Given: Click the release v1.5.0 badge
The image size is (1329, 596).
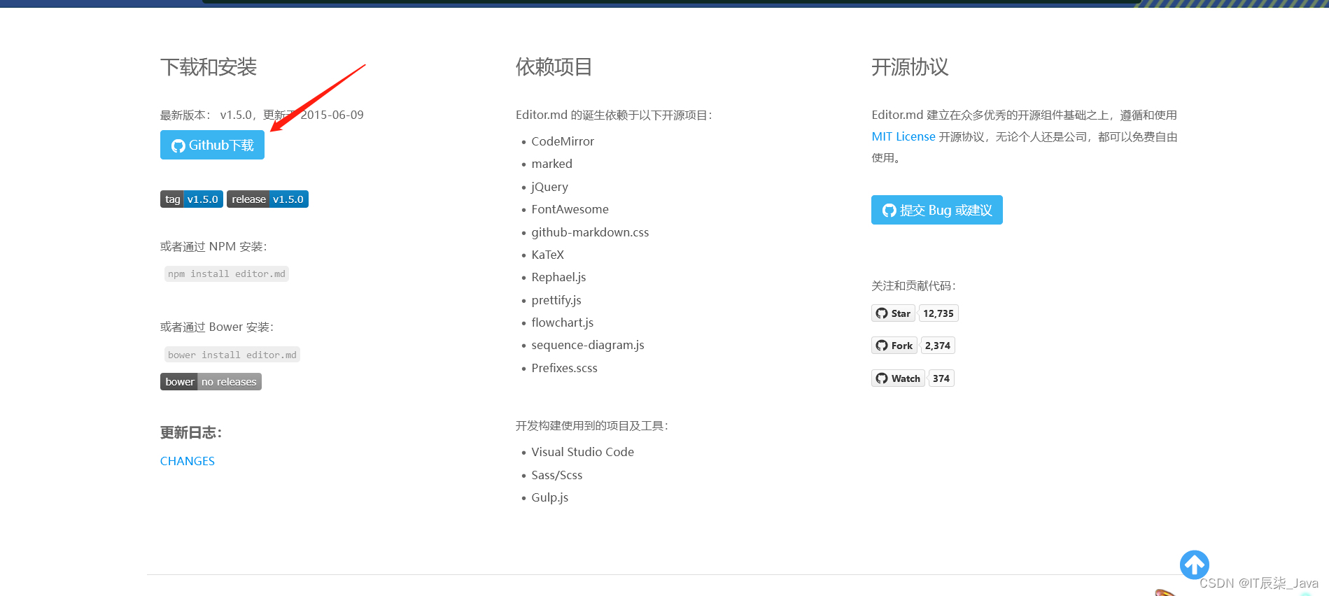Looking at the screenshot, I should pos(267,199).
